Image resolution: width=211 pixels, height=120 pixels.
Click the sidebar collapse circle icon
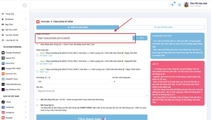point(25,5)
